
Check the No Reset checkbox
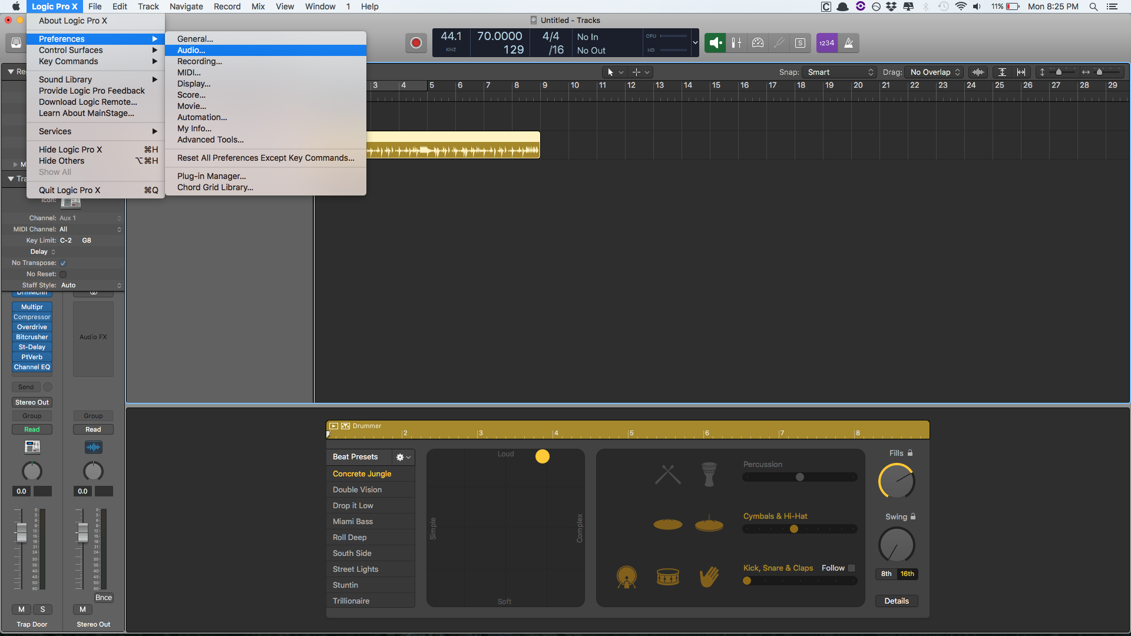63,274
